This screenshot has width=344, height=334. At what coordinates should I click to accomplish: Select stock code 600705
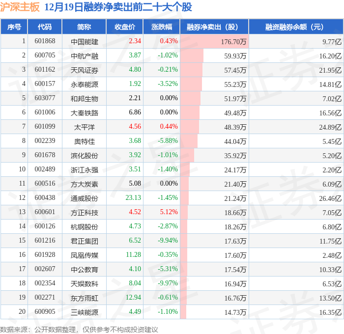click(45, 56)
